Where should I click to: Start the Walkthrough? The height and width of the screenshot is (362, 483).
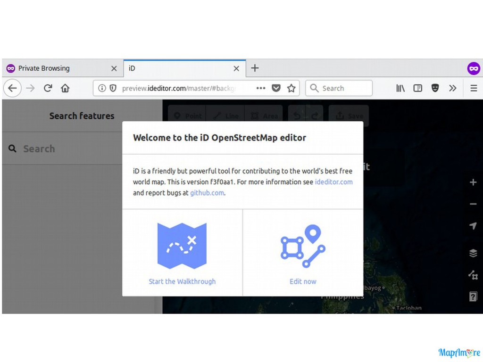[x=182, y=253]
